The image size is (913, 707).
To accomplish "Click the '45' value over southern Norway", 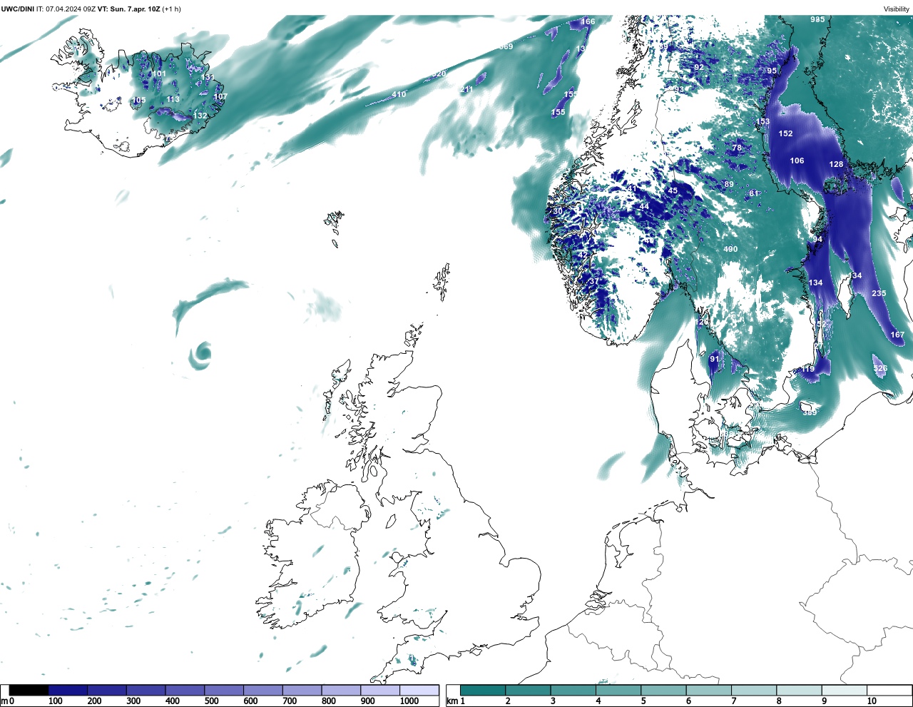I will click(x=673, y=191).
